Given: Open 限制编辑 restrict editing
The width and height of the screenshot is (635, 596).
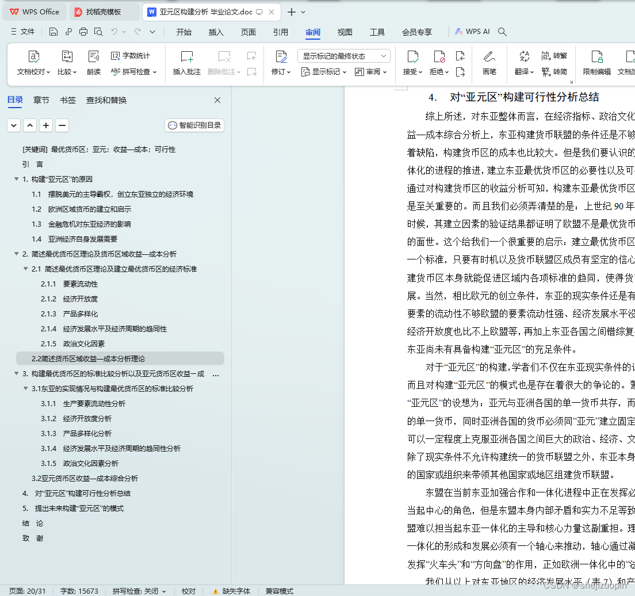Looking at the screenshot, I should [x=597, y=63].
